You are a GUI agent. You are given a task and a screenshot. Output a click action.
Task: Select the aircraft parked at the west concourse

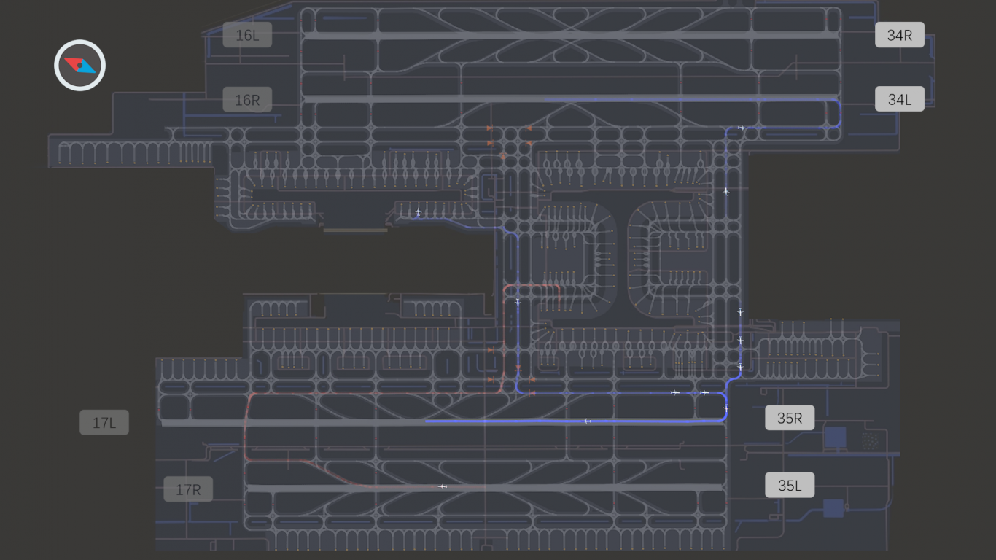[x=419, y=212]
